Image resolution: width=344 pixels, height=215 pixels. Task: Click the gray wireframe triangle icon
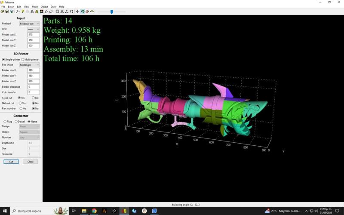coord(32,12)
